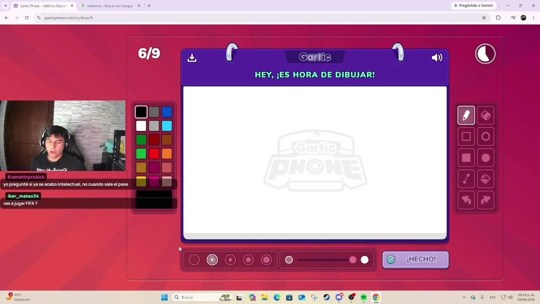Activate the paint bucket fill tool
Image resolution: width=540 pixels, height=304 pixels.
(486, 179)
